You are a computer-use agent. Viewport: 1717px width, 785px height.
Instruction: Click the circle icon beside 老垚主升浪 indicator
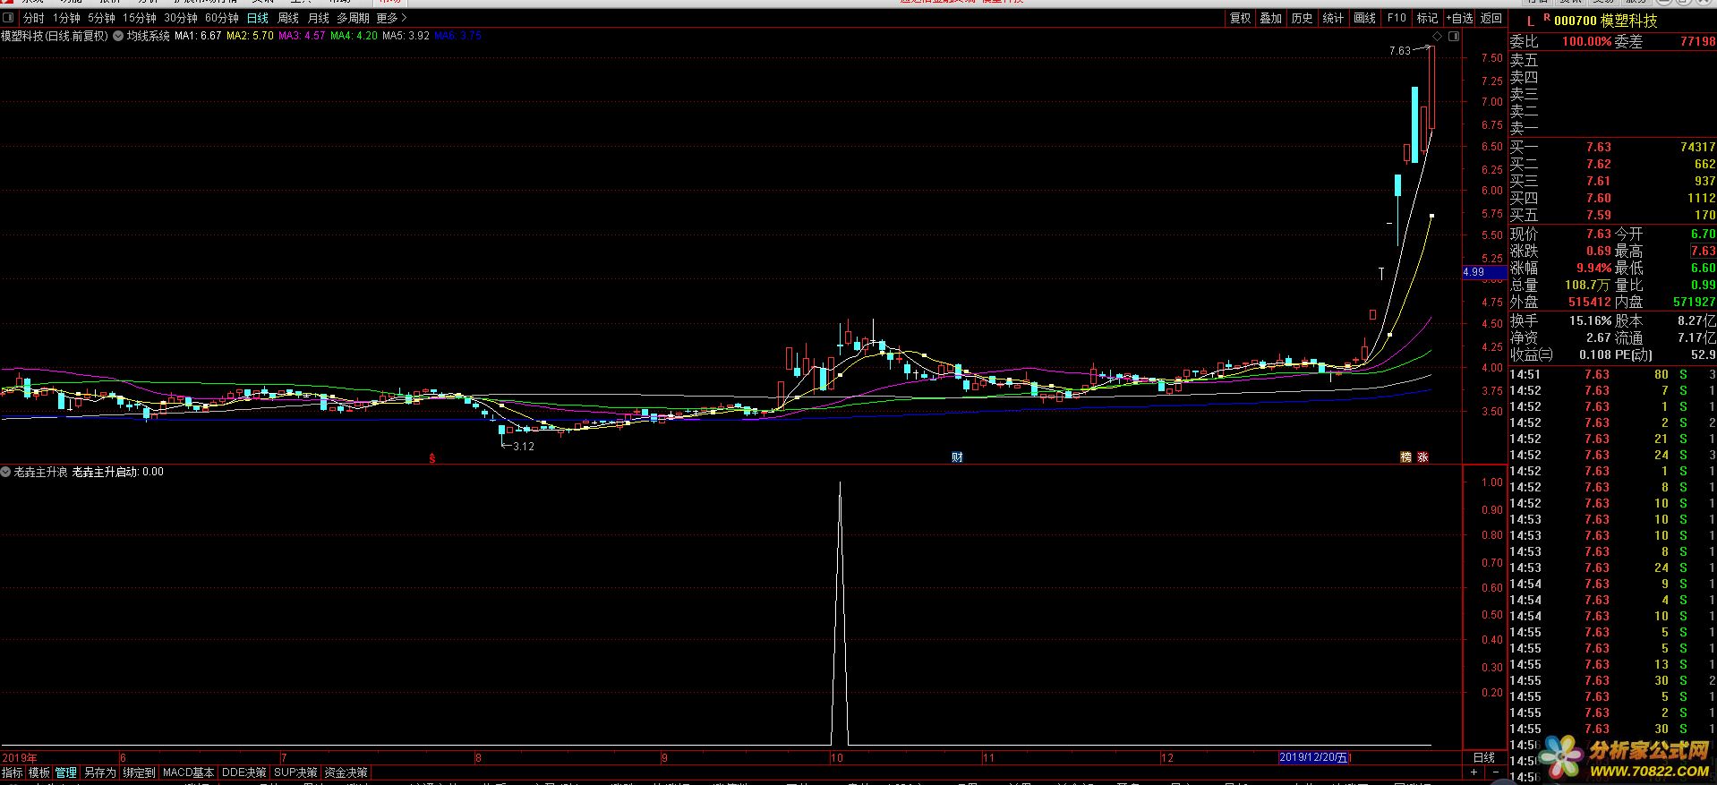point(6,472)
